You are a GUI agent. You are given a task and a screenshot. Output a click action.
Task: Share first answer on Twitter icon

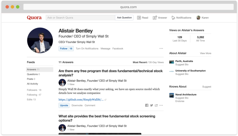point(151,105)
